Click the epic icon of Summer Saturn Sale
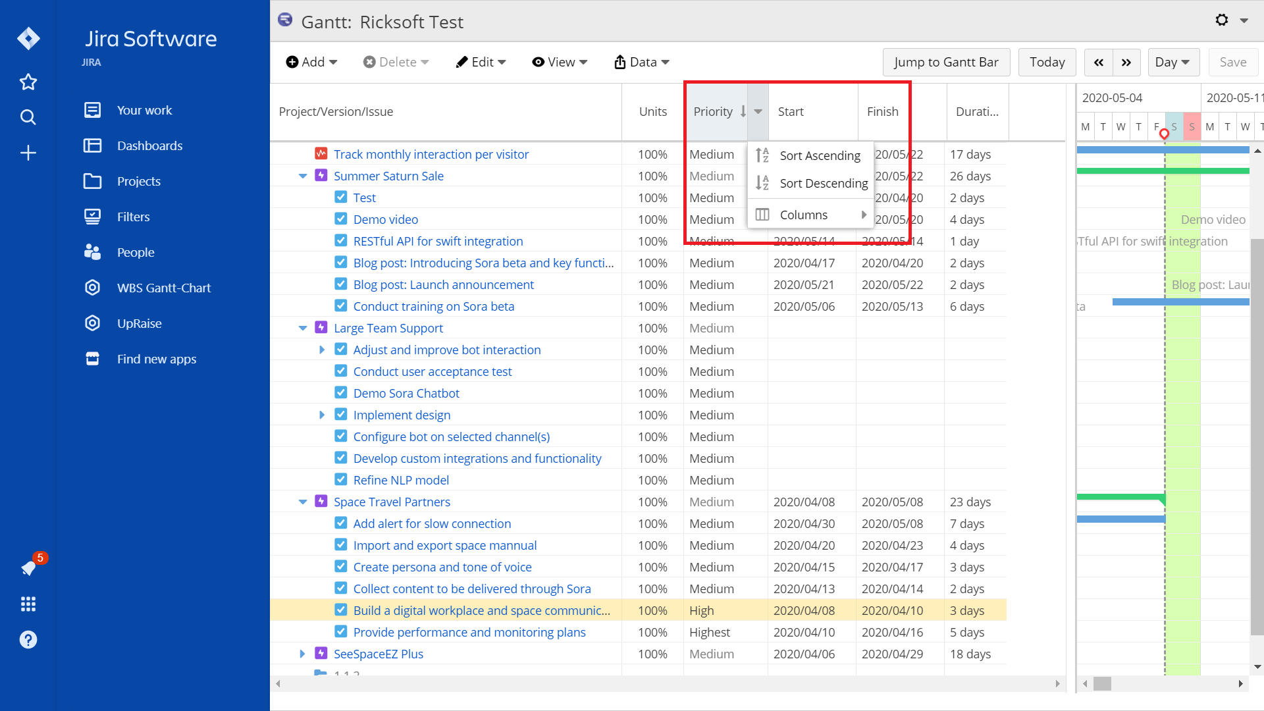This screenshot has height=711, width=1264. pyautogui.click(x=321, y=175)
